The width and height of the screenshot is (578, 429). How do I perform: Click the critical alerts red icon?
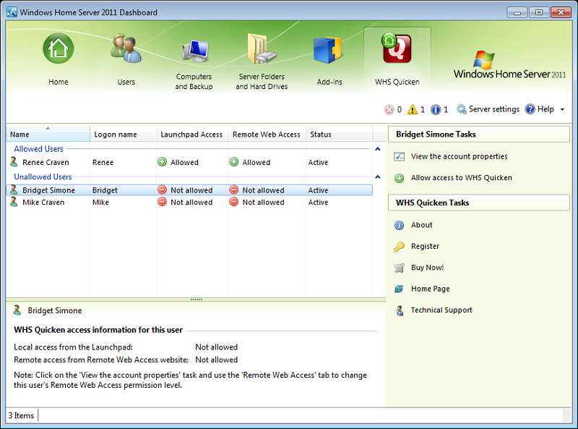coord(389,110)
